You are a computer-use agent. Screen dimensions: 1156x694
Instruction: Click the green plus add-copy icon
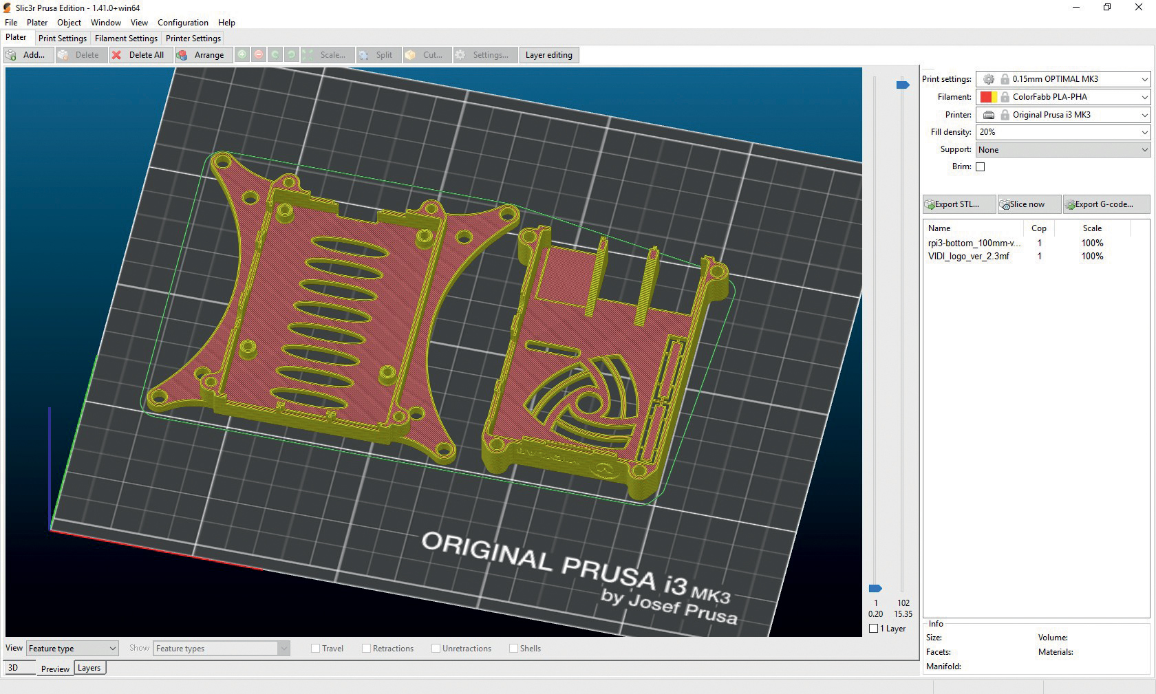click(242, 55)
